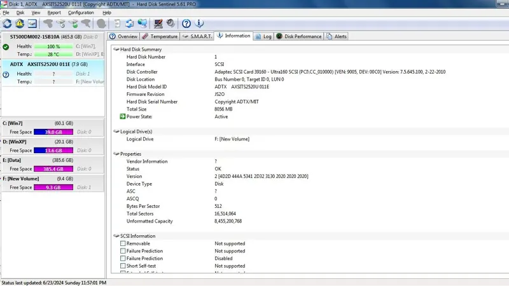Click the E: [Data] free space bar

tap(53, 169)
